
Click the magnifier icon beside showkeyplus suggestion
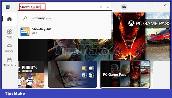25,18
